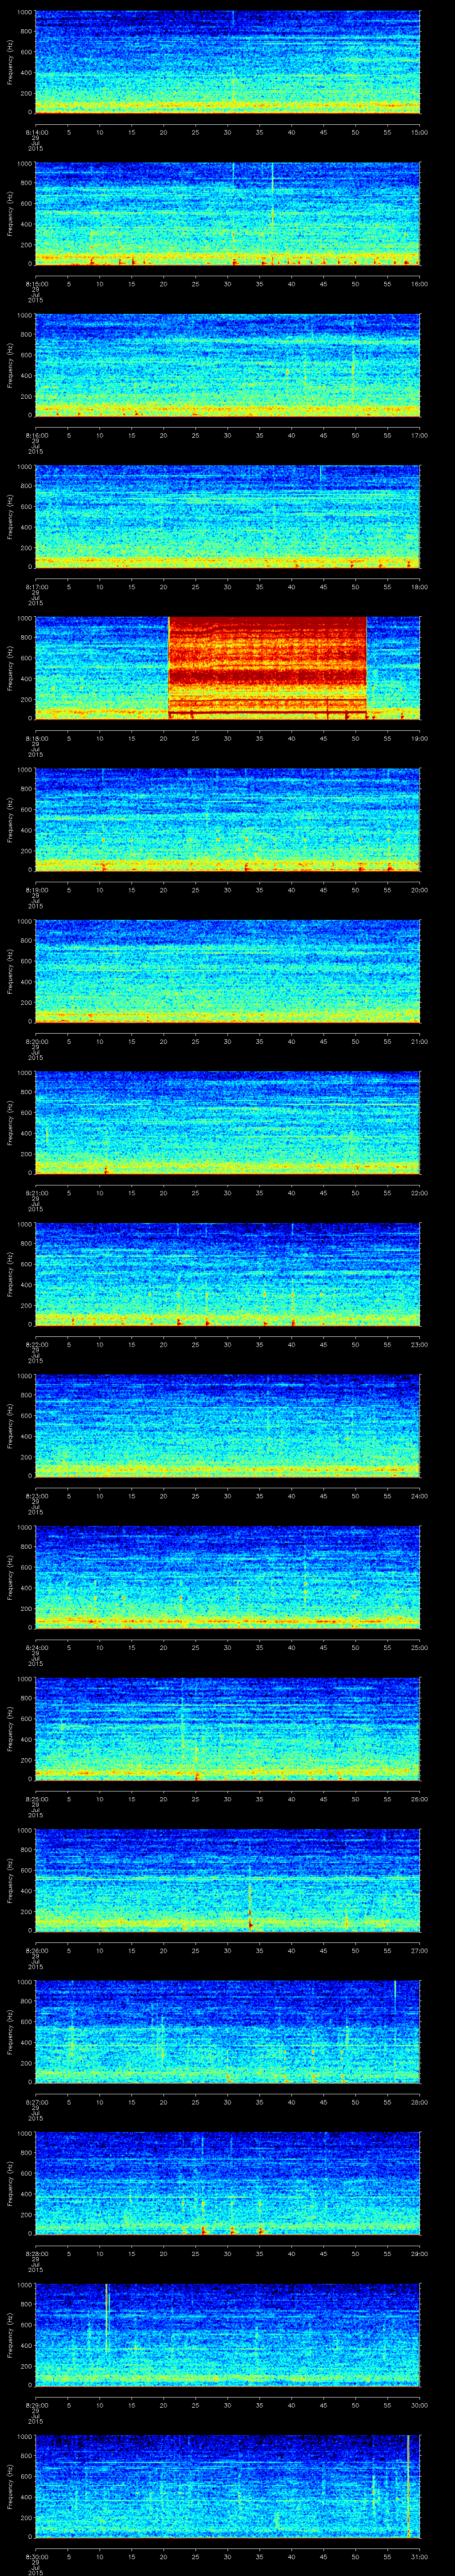The width and height of the screenshot is (455, 2576).
Task: Click the 19:00 end time label
Action: [419, 738]
